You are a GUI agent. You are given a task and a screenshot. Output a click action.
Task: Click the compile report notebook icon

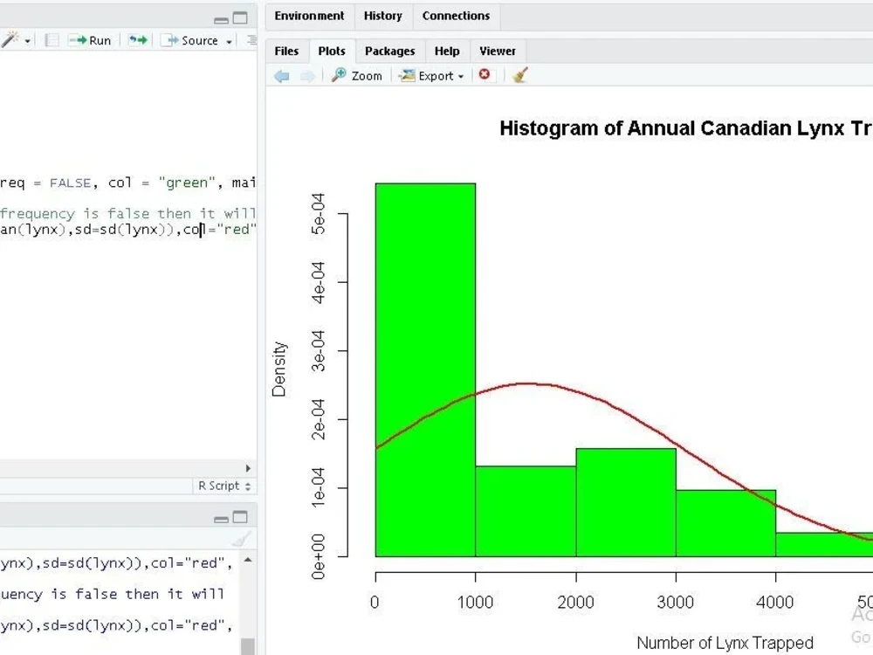51,39
